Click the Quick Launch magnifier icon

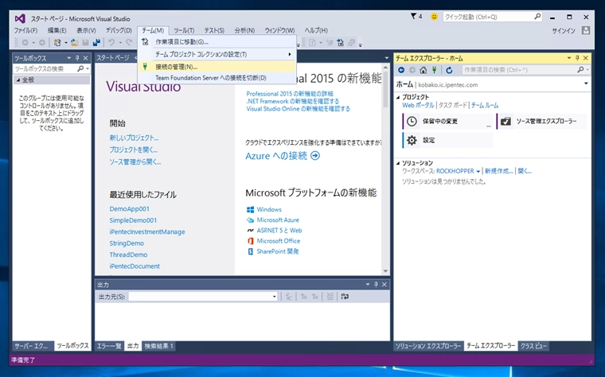[537, 17]
